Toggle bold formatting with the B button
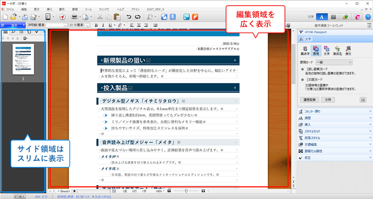This screenshot has height=199, width=373. [96, 25]
